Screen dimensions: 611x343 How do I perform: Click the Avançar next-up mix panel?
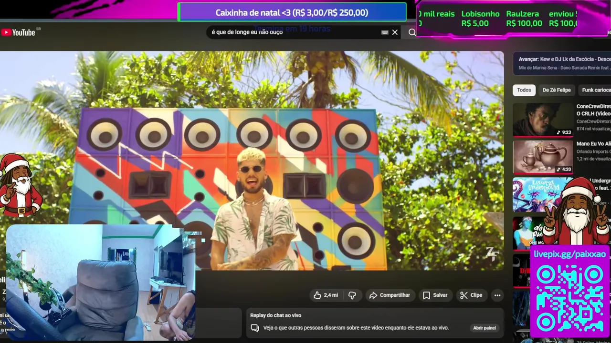pyautogui.click(x=562, y=63)
